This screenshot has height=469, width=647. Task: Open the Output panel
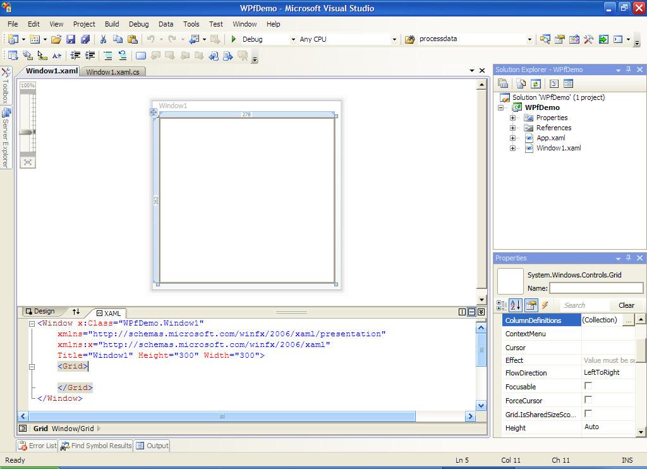[x=152, y=446]
